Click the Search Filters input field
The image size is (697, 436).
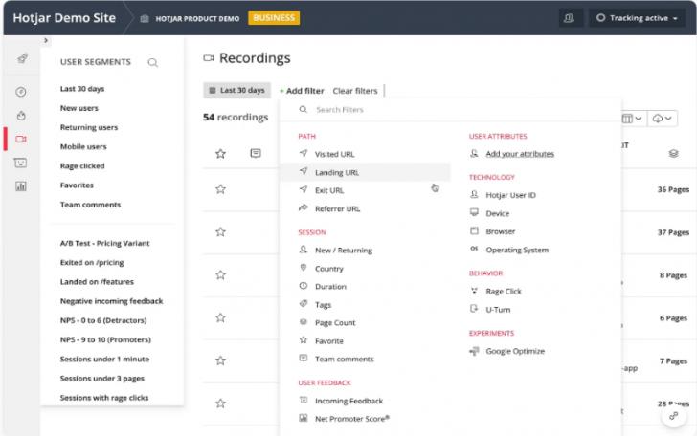(x=450, y=110)
